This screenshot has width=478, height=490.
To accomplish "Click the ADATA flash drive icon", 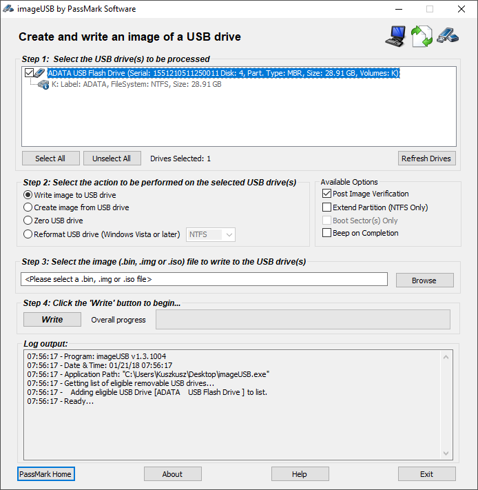I will pos(40,73).
